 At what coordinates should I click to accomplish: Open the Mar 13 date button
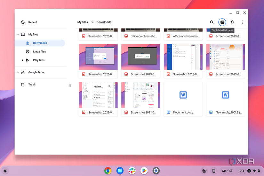tap(227, 171)
